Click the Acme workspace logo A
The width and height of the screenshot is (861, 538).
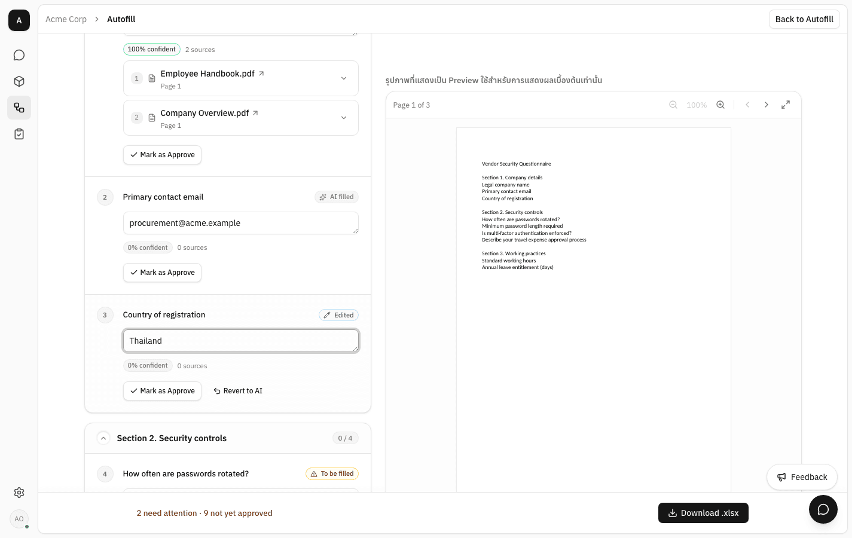pyautogui.click(x=19, y=20)
